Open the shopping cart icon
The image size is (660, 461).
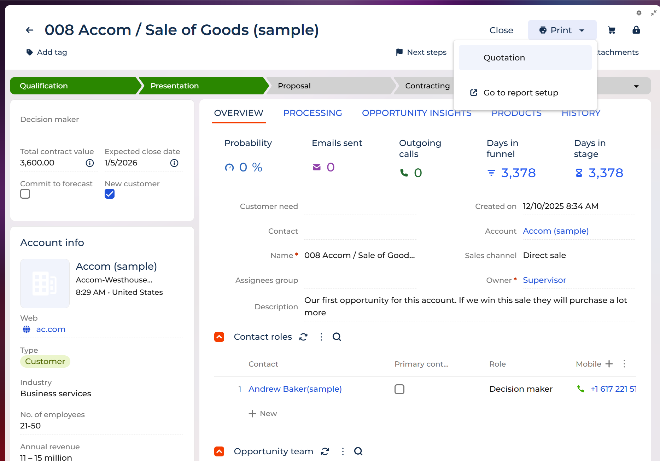(612, 30)
